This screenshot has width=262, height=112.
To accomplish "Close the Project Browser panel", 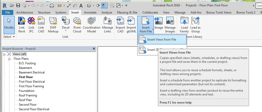I will (94, 49).
